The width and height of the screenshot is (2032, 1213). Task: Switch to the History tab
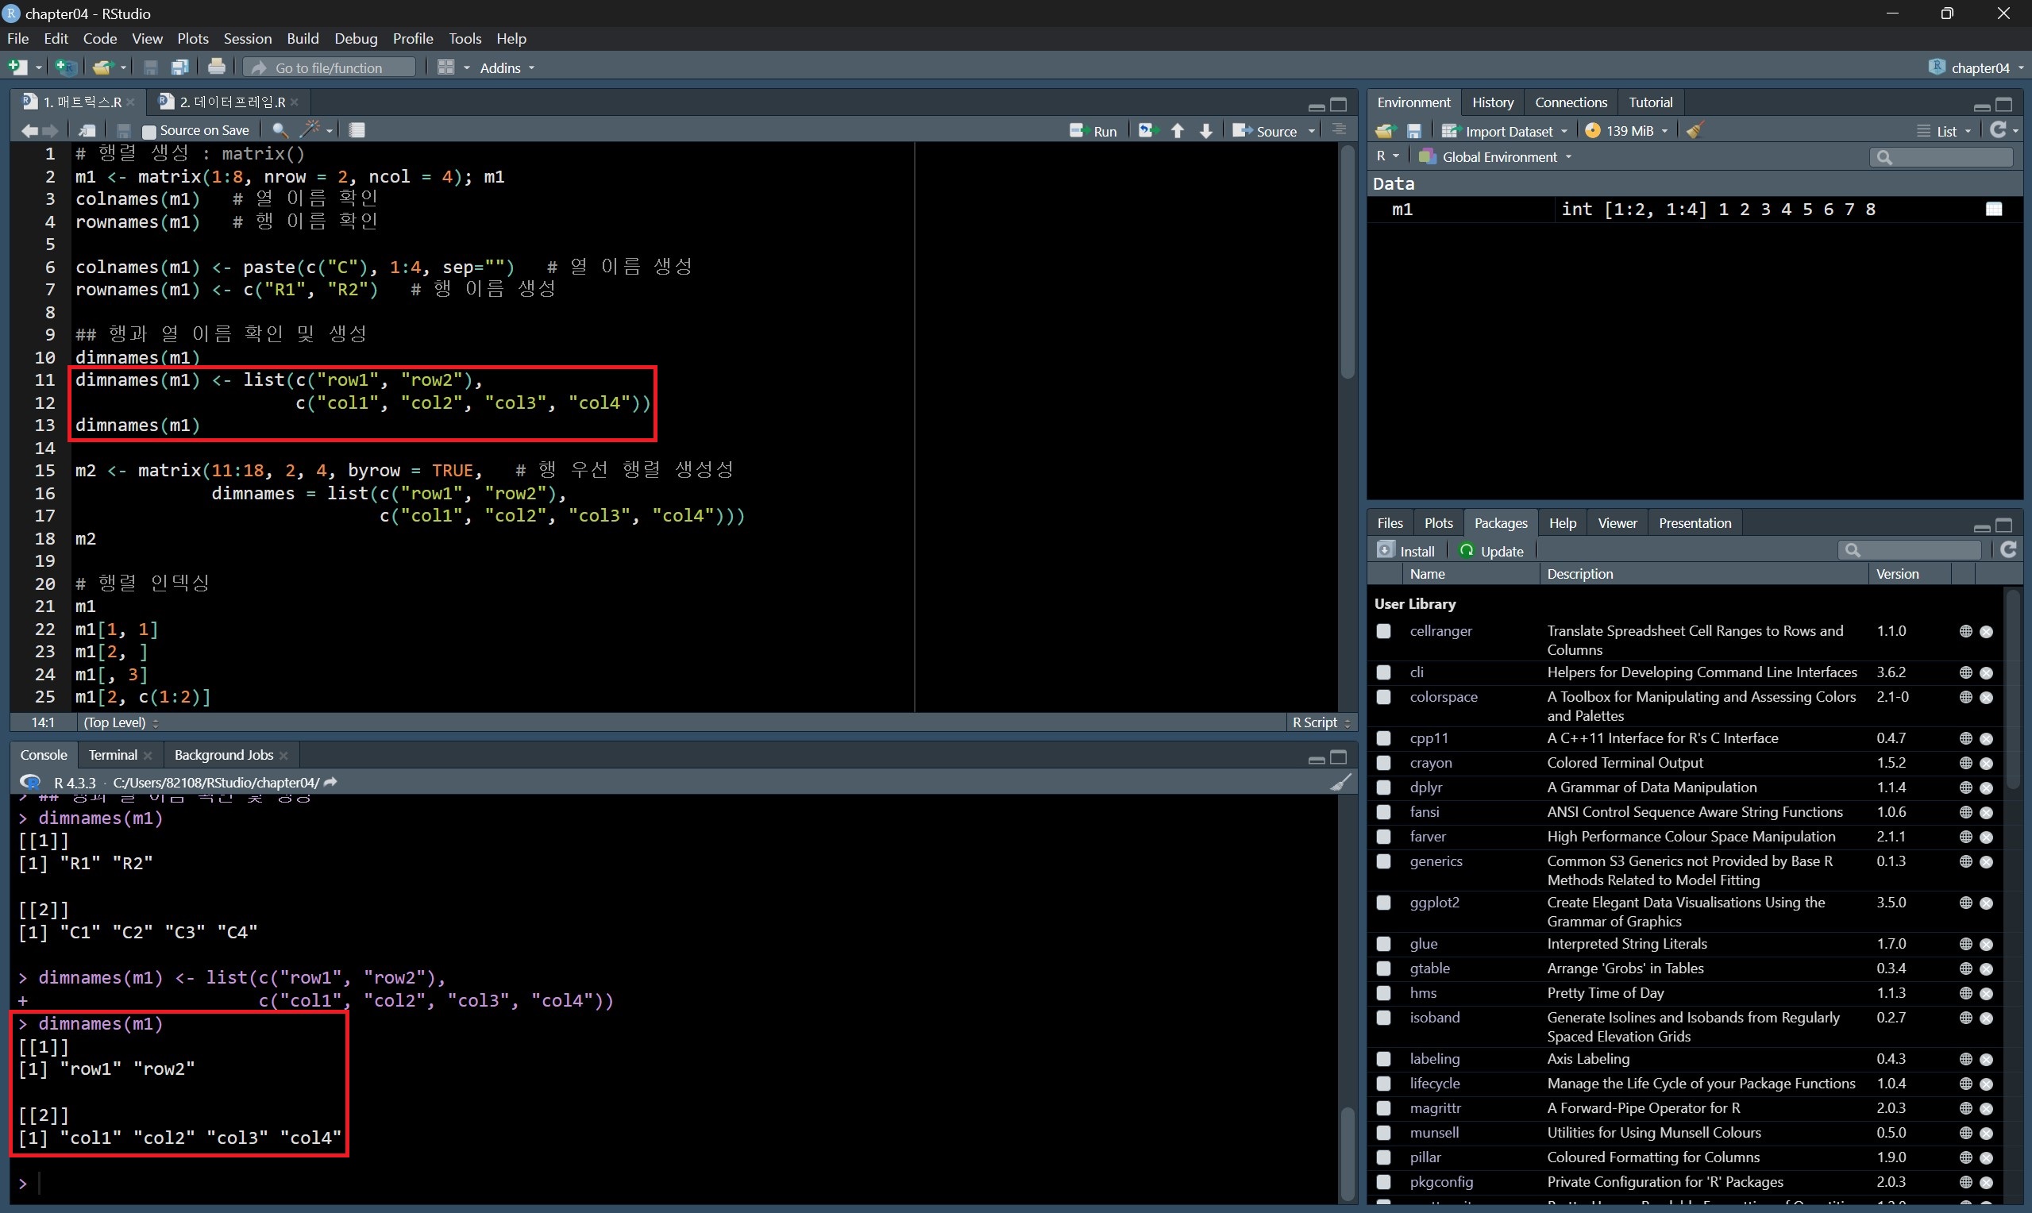(1493, 102)
